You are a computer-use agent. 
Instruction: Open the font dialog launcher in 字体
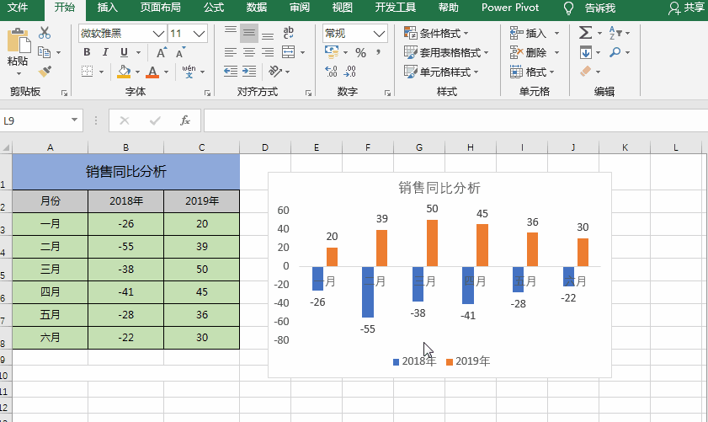(x=207, y=93)
